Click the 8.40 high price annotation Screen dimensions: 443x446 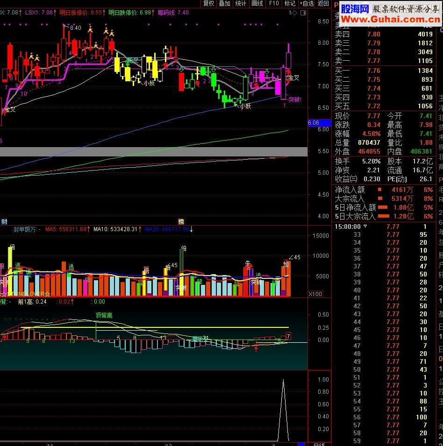(x=75, y=28)
